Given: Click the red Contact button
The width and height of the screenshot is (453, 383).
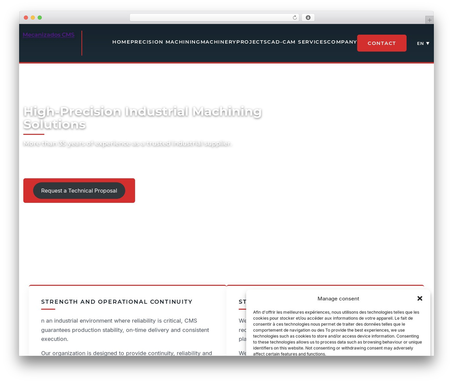Looking at the screenshot, I should coord(382,43).
